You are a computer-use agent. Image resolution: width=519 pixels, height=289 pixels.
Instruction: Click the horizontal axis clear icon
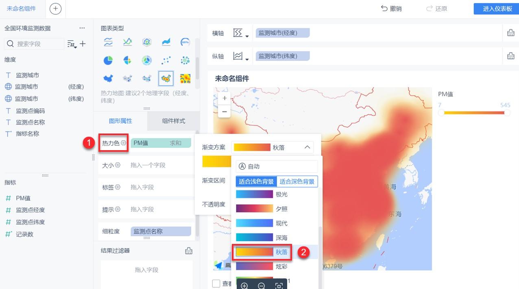pyautogui.click(x=511, y=33)
